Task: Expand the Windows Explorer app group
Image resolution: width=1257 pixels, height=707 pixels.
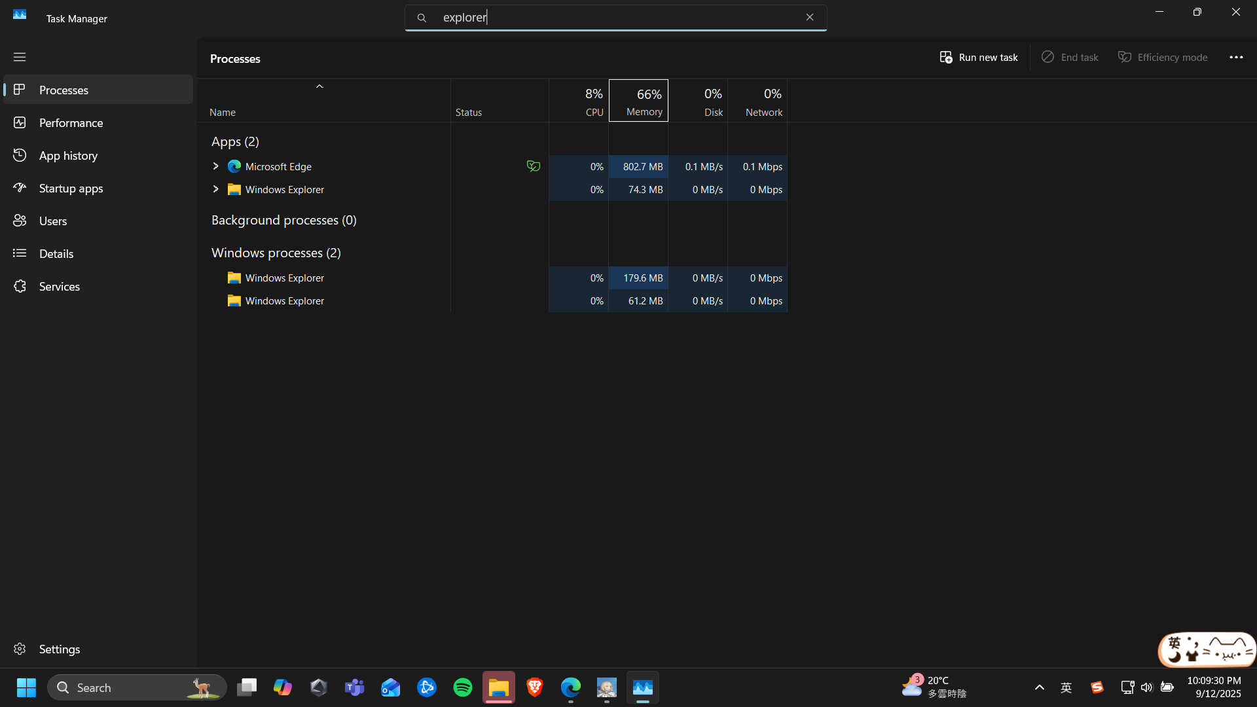Action: coord(215,189)
